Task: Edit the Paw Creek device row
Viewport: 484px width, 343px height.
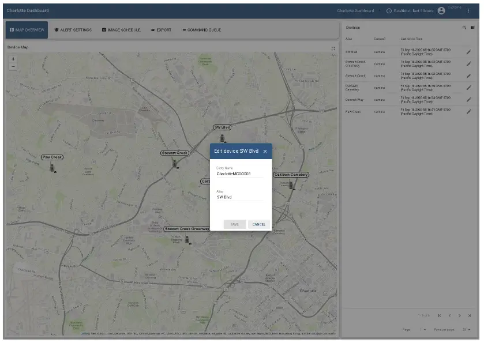Action: (x=468, y=111)
